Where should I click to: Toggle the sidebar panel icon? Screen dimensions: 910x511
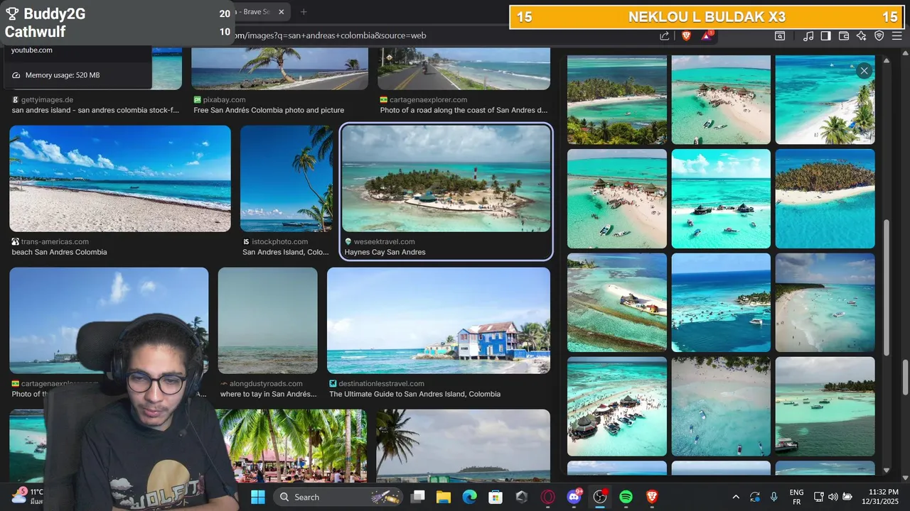[x=825, y=35]
